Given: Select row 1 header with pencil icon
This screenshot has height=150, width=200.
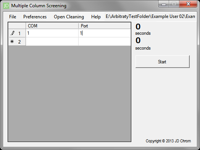Looking at the screenshot, I should 17,33.
